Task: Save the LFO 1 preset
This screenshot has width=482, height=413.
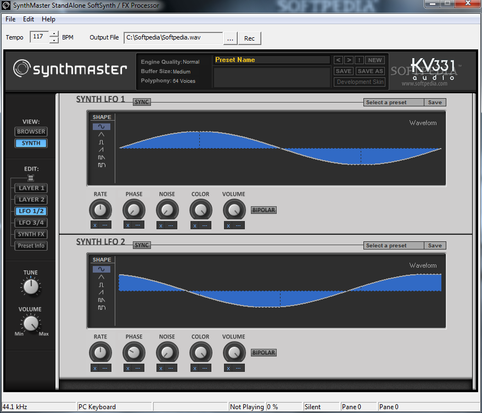Action: pos(435,102)
